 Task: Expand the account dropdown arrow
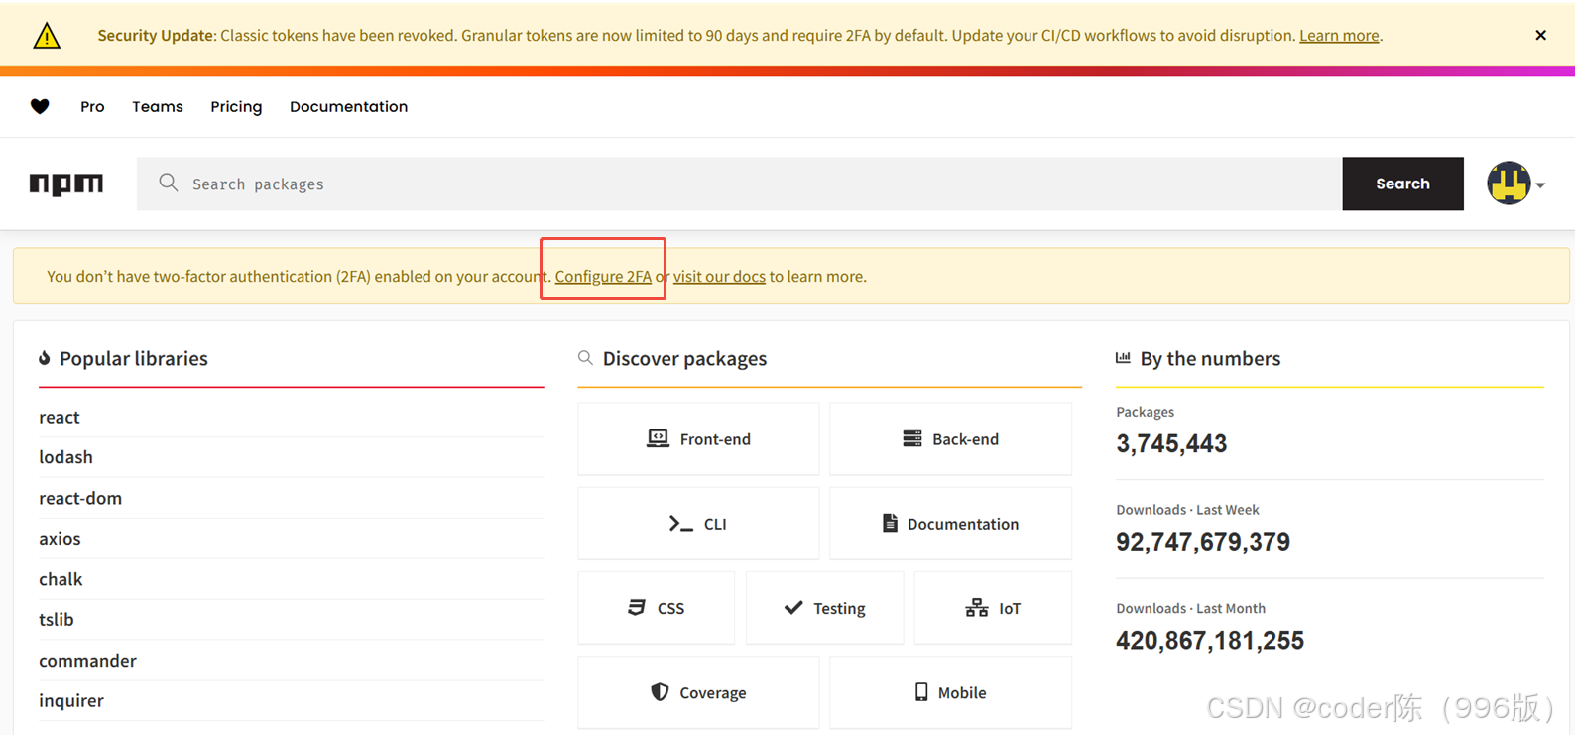pyautogui.click(x=1540, y=185)
